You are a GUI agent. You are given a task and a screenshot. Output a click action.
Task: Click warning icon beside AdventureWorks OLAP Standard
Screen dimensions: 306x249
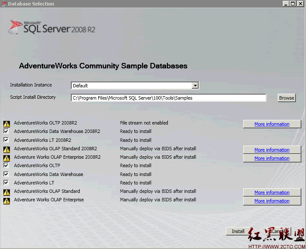click(7, 192)
